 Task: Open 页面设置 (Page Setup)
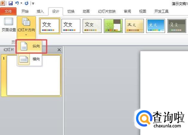(x=9, y=25)
